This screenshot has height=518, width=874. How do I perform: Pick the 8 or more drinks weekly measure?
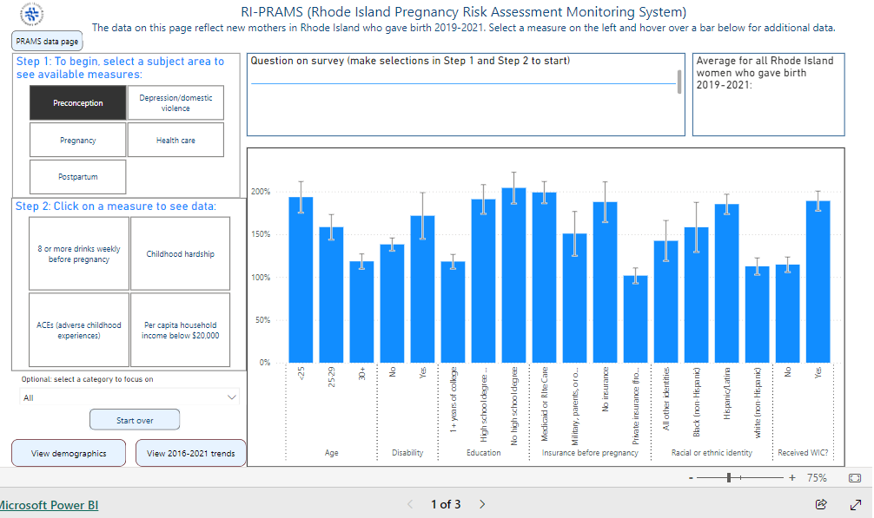click(x=78, y=253)
